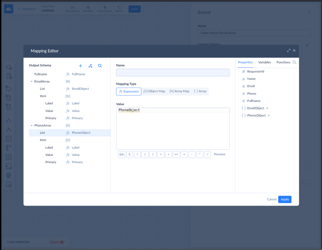The width and height of the screenshot is (322, 250).
Task: Open the Extend panel more-options menu
Action: tap(309, 12)
